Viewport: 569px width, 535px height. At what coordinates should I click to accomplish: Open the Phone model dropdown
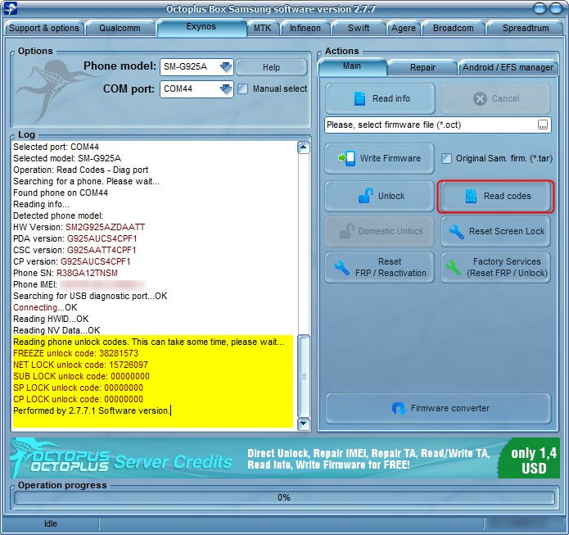point(225,67)
